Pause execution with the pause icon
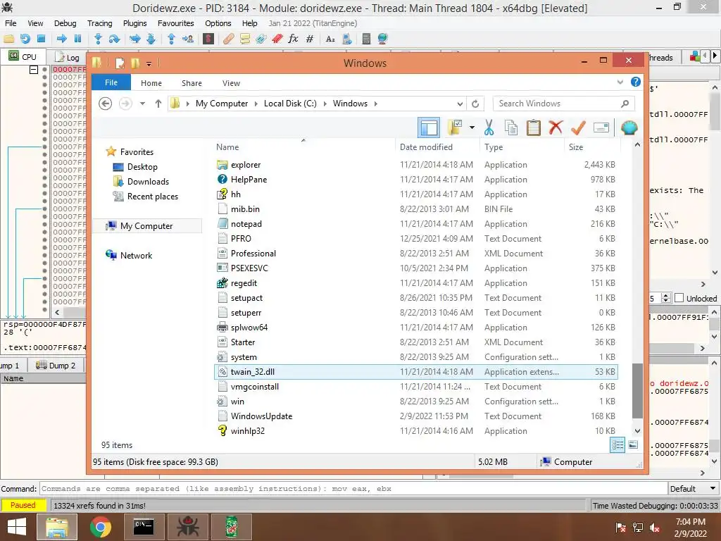This screenshot has height=541, width=721. (77, 39)
